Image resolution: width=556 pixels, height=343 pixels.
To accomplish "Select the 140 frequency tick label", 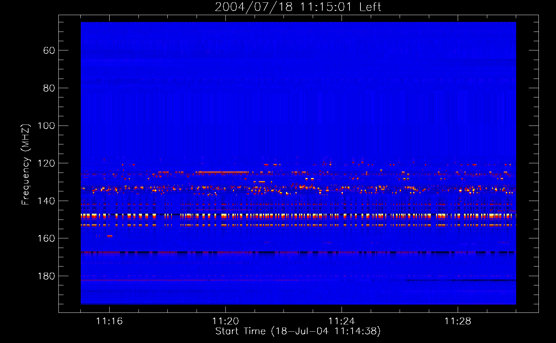I will (46, 201).
